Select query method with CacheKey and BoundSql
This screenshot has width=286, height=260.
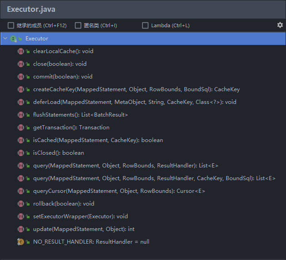tap(154, 178)
